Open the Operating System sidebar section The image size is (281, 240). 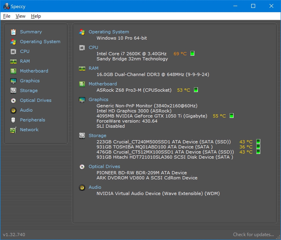tap(40, 42)
